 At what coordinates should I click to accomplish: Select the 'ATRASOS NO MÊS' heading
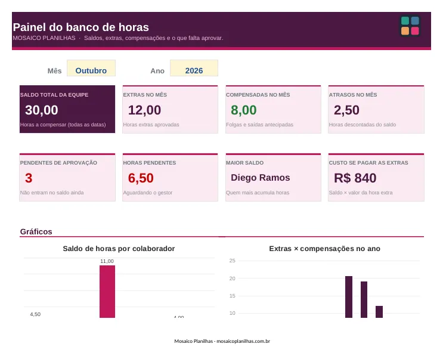coord(353,95)
